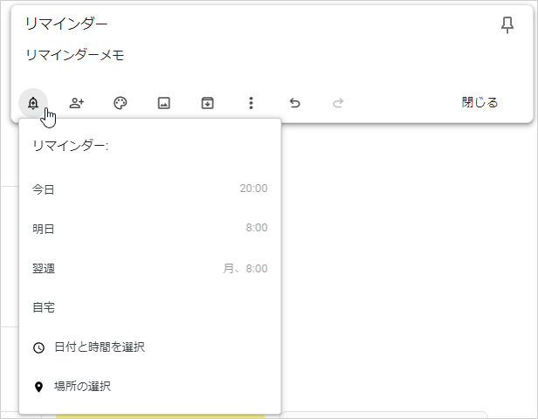Open the add collaborator icon
This screenshot has width=538, height=419.
point(77,103)
